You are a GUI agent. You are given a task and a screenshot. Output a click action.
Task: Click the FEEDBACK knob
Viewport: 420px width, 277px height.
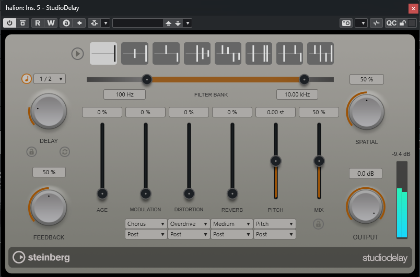click(x=49, y=208)
